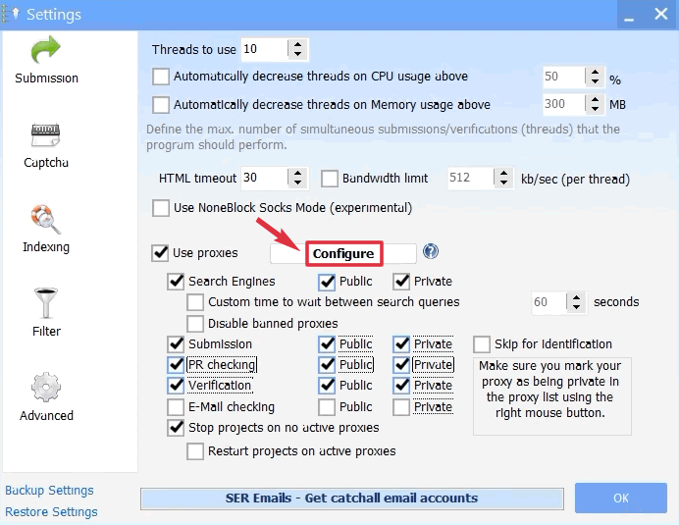Open the Filter settings section
This screenshot has width=679, height=525.
[46, 313]
